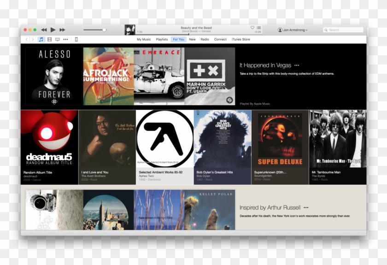Screen dimensions: 387x265
Task: Switch to My Music tab
Action: [x=144, y=39]
